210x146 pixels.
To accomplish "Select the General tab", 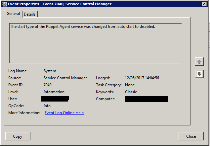I will [x=13, y=14].
